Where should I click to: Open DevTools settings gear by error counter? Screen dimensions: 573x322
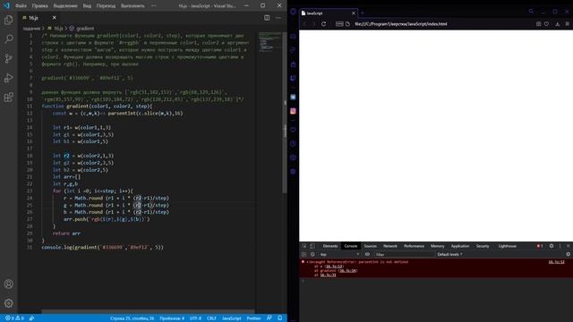(x=552, y=246)
